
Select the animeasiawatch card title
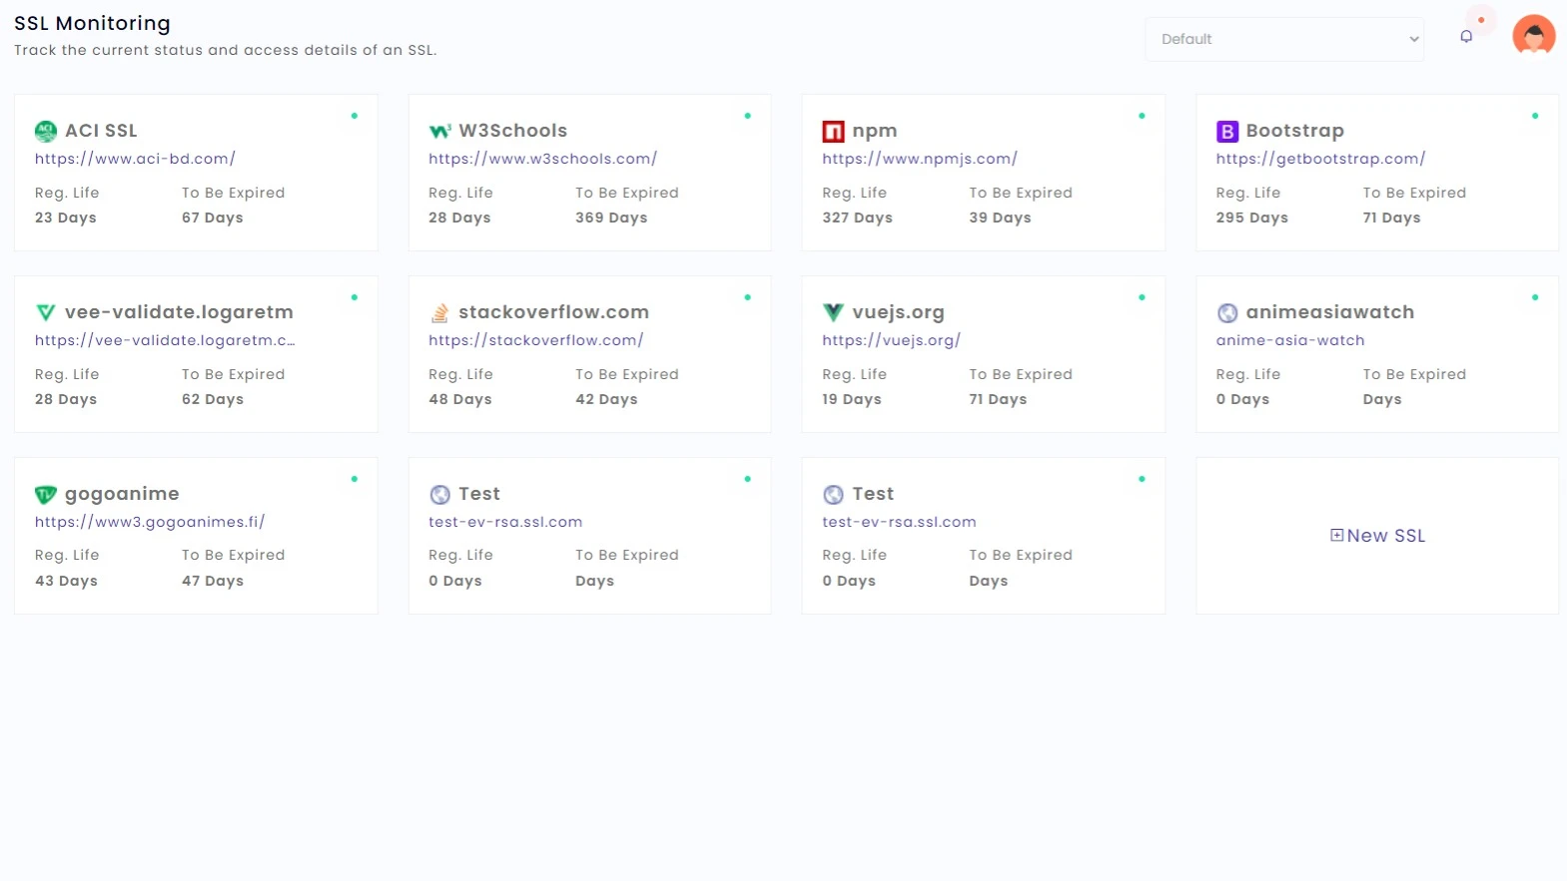(x=1329, y=312)
